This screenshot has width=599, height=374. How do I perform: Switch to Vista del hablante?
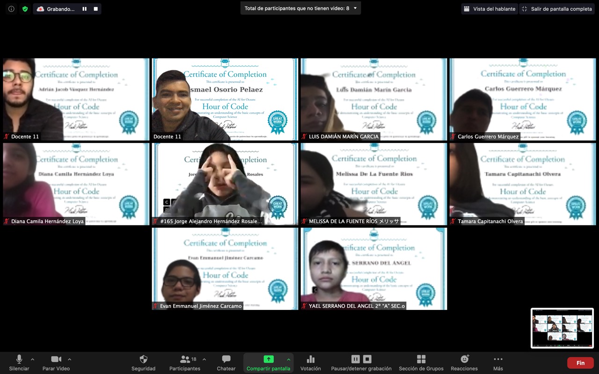(x=489, y=9)
